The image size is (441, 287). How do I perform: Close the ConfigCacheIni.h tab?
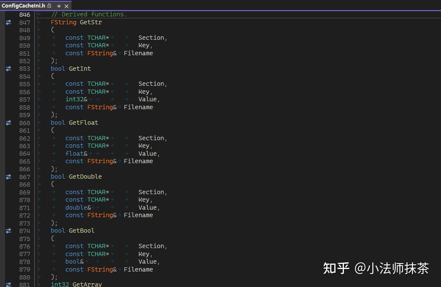click(x=67, y=6)
